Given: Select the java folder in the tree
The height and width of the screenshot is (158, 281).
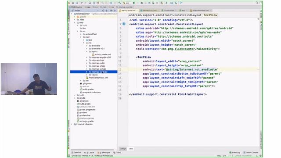Looking at the screenshot, I should (x=89, y=40).
